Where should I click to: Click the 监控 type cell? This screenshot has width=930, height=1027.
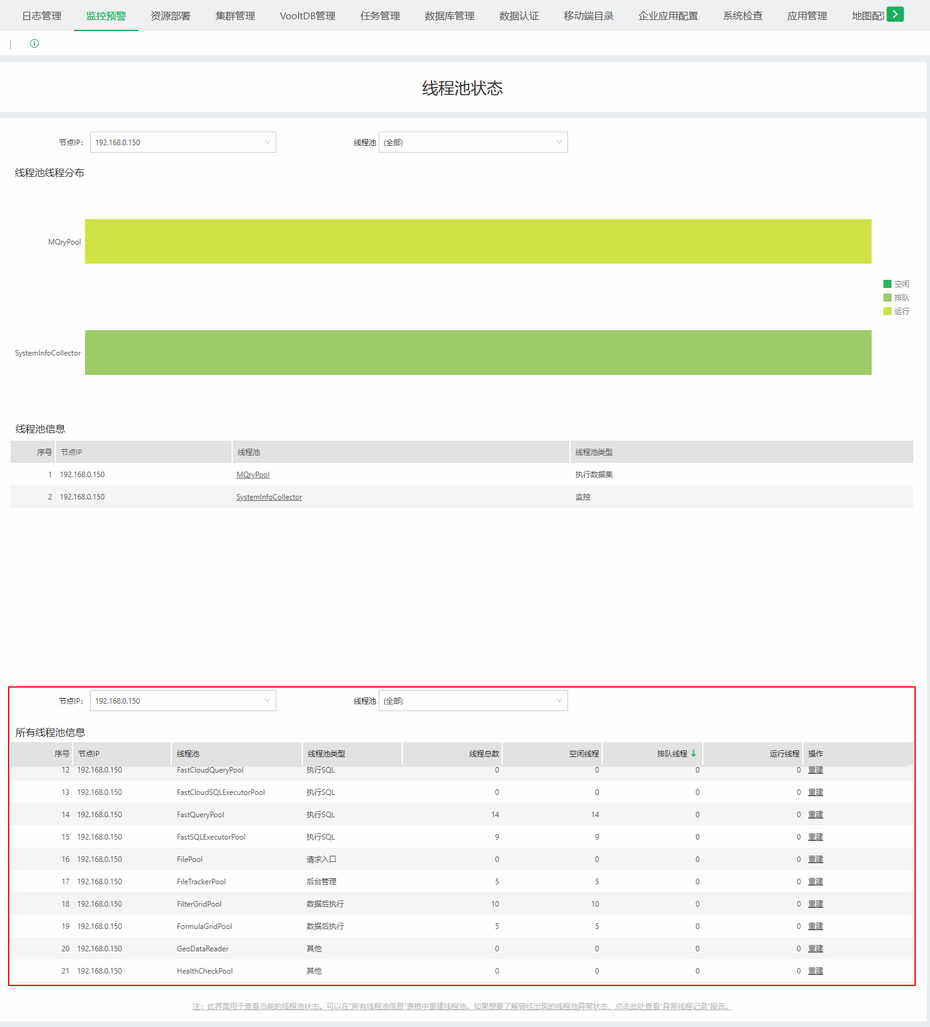(583, 497)
